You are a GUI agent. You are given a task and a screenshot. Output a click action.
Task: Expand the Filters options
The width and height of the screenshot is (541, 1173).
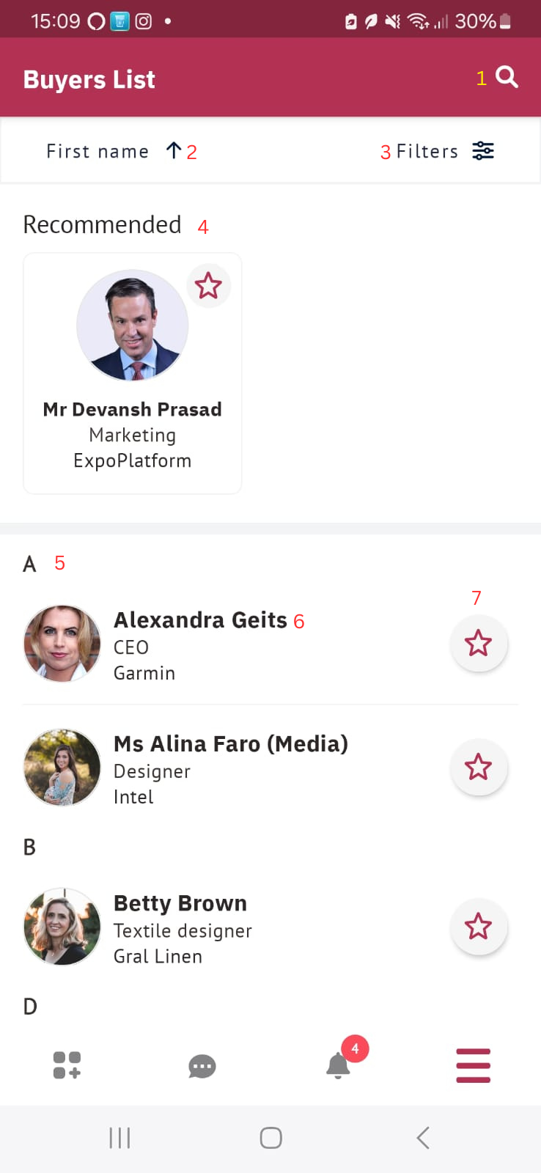[x=427, y=151]
